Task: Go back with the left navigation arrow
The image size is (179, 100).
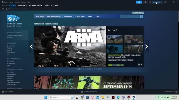Action: 3,6
